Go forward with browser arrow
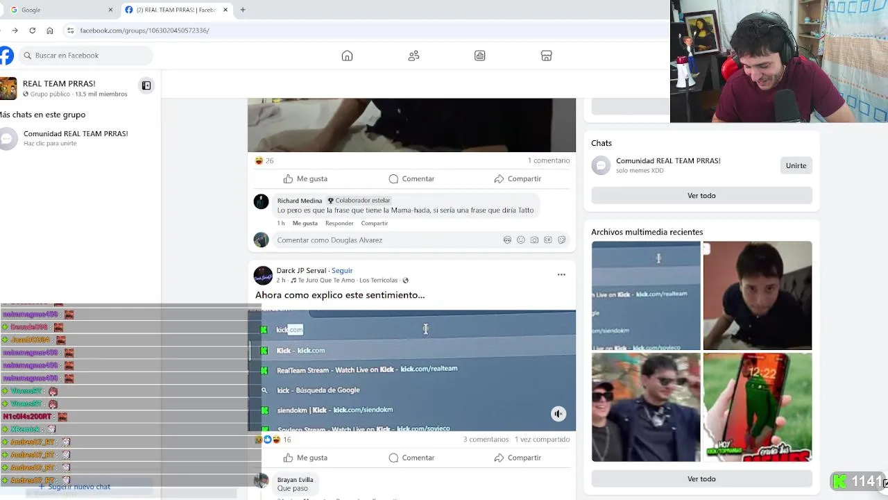Screen dimensions: 888x500 tap(15, 31)
